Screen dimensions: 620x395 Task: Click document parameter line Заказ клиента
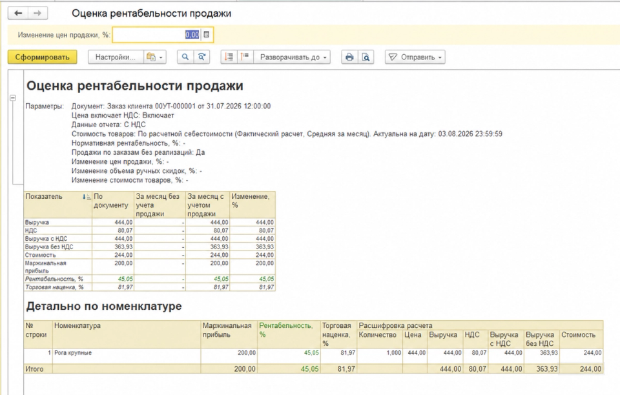171,106
